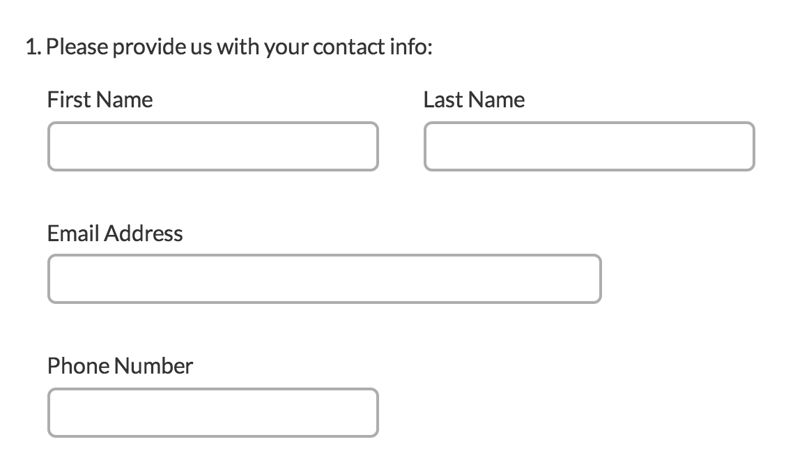Place cursor in the First Name box
The height and width of the screenshot is (474, 786).
(x=213, y=146)
